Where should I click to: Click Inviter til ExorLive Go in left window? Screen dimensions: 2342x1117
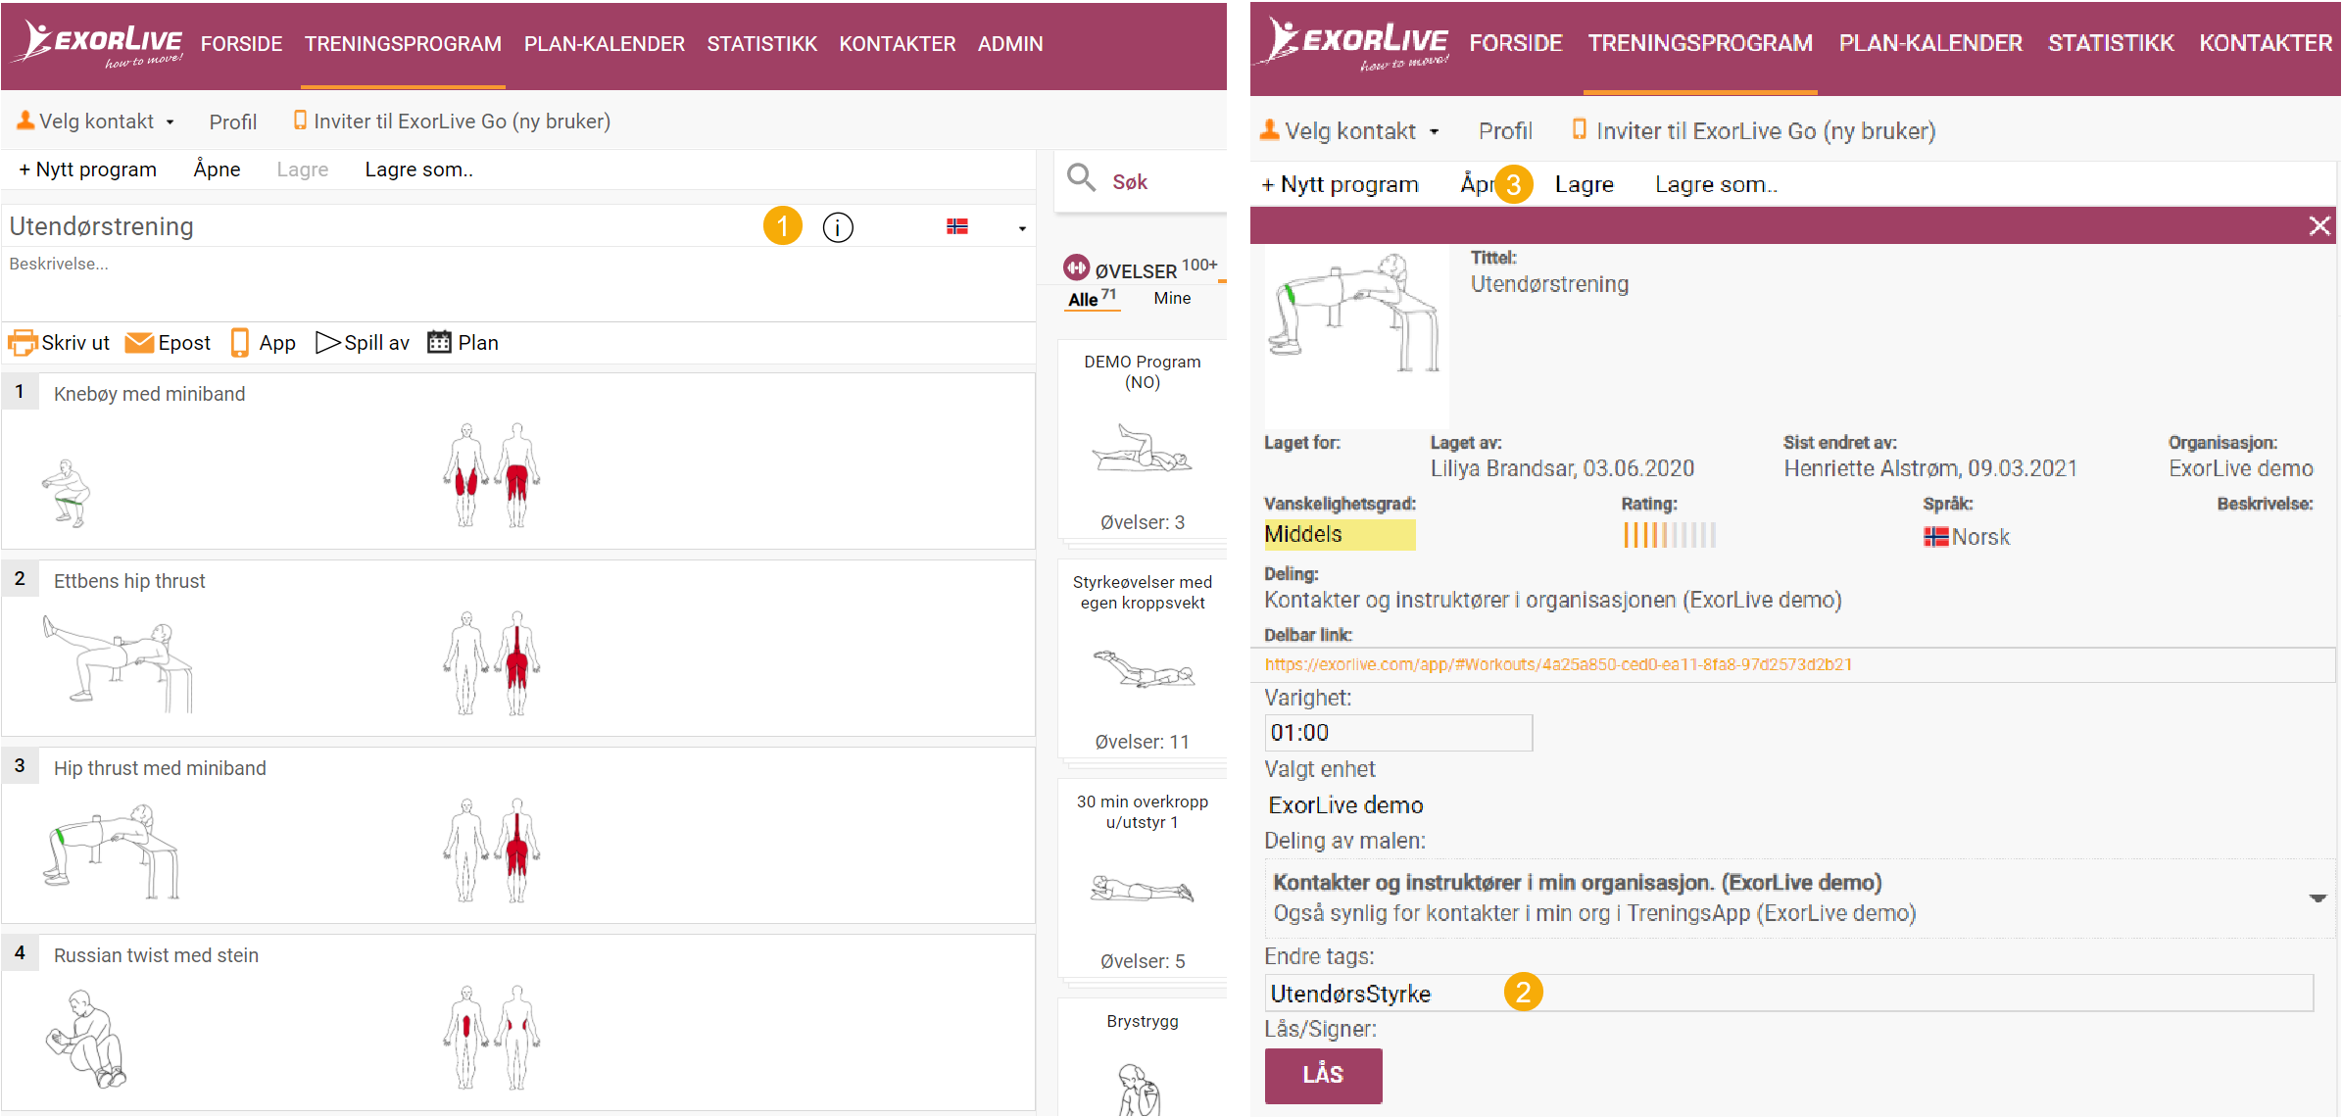452,121
